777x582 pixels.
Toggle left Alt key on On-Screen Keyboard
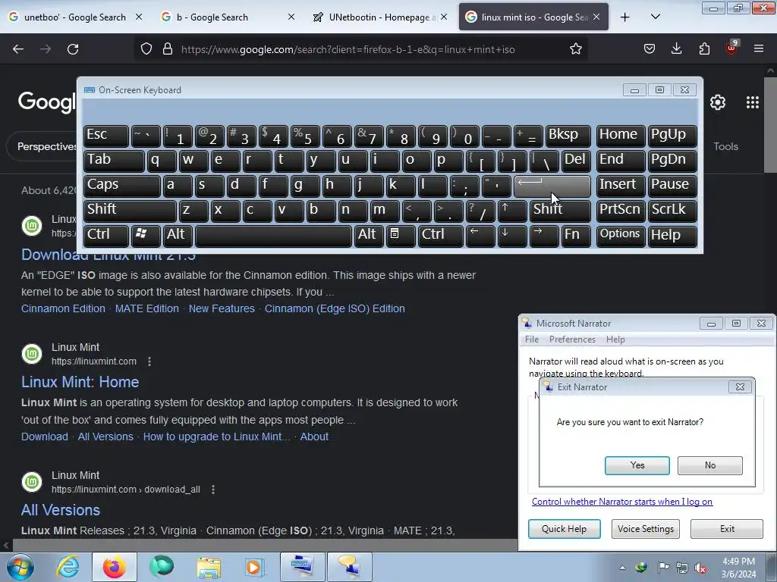[178, 236]
